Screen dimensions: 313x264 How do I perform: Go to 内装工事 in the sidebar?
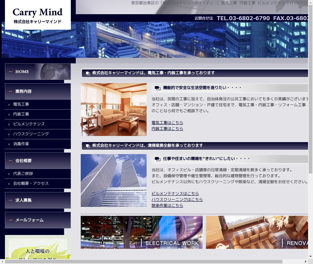[21, 114]
